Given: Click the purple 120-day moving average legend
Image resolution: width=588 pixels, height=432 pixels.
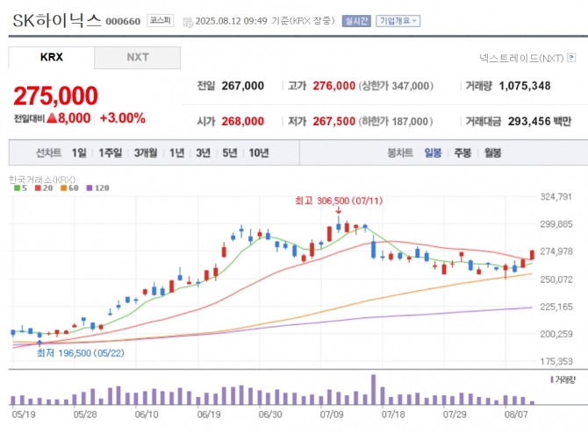Looking at the screenshot, I should pyautogui.click(x=98, y=188).
